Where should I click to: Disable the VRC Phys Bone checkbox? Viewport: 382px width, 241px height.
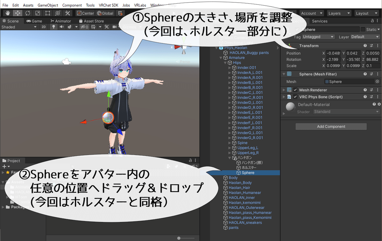295,97
